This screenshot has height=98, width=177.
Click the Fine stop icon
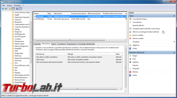coord(130,59)
